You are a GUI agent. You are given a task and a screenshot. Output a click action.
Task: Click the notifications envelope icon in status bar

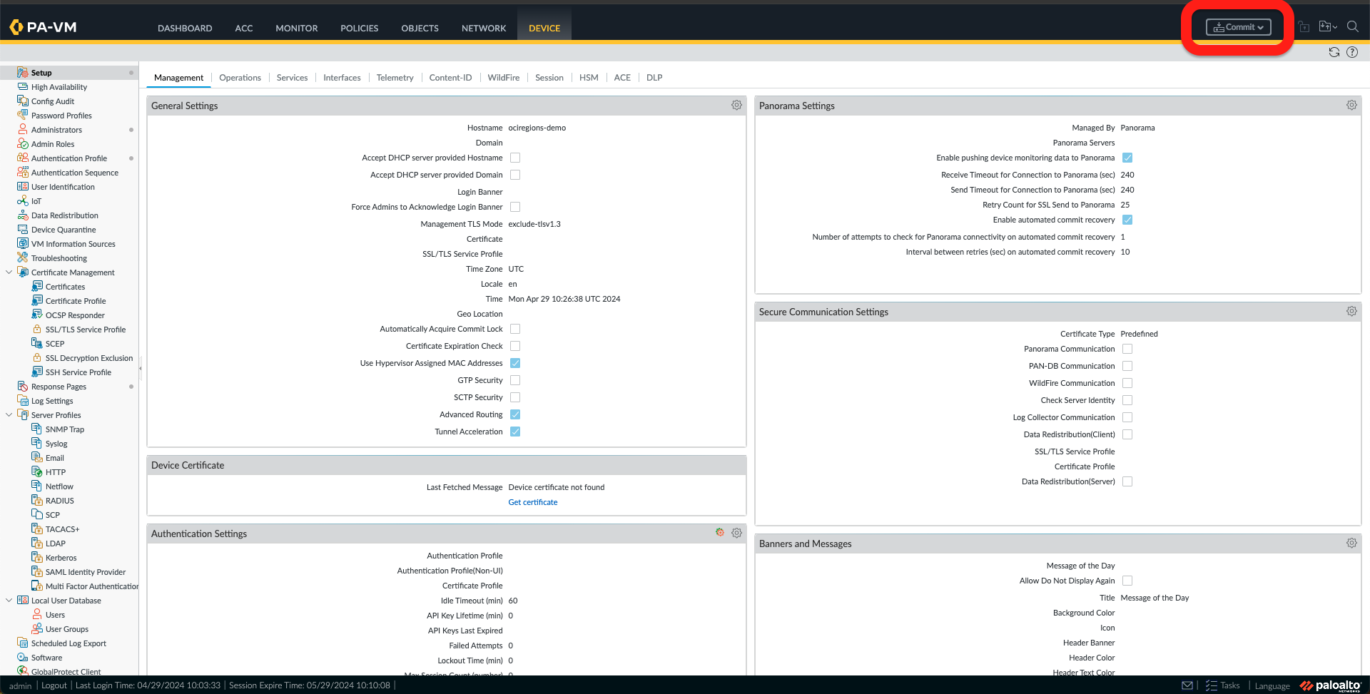[1187, 685]
